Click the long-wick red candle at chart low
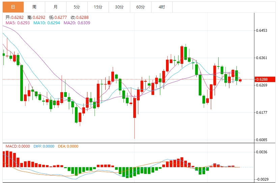Screen dimensions: 279x183 (135, 108)
